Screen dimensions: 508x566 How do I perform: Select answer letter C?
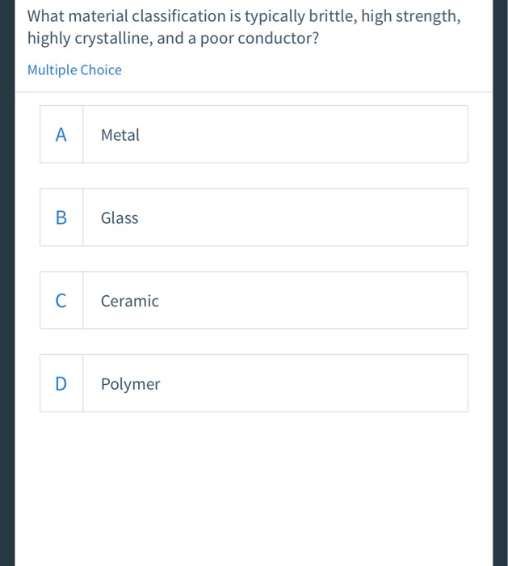[x=61, y=301]
